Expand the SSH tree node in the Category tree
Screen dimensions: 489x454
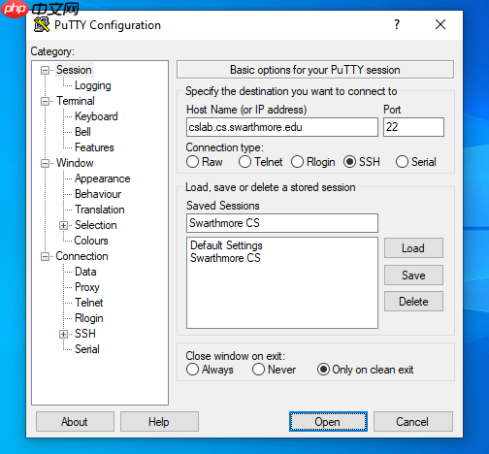[x=64, y=334]
